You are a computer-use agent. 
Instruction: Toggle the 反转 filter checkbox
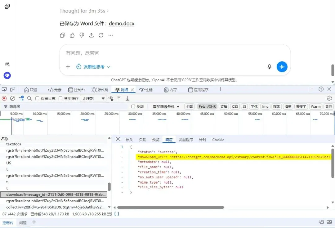(133, 106)
